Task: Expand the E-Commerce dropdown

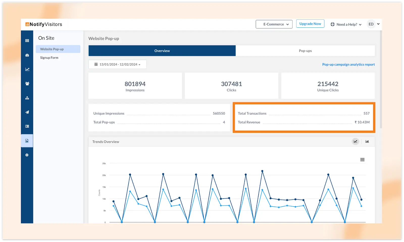Action: point(274,24)
